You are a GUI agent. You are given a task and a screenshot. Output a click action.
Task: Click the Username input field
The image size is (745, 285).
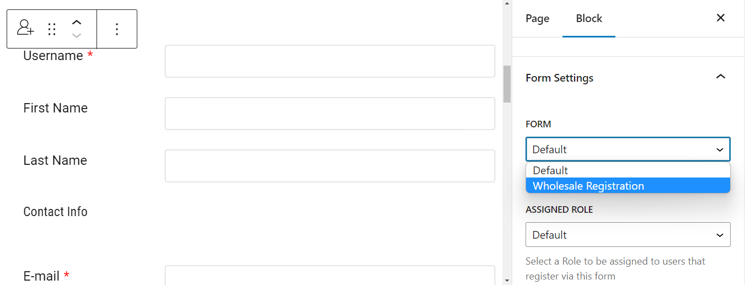[330, 61]
